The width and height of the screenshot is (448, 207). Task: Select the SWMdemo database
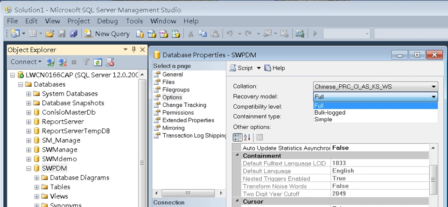[59, 159]
